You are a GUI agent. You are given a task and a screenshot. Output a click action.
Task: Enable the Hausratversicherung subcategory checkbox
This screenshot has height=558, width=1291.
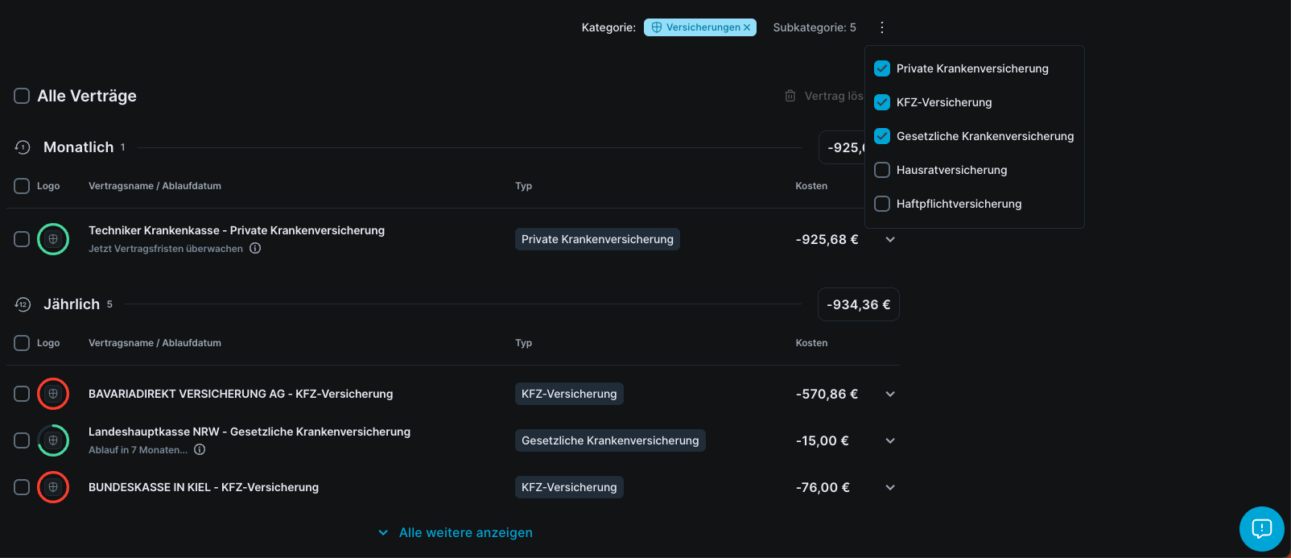click(x=882, y=170)
